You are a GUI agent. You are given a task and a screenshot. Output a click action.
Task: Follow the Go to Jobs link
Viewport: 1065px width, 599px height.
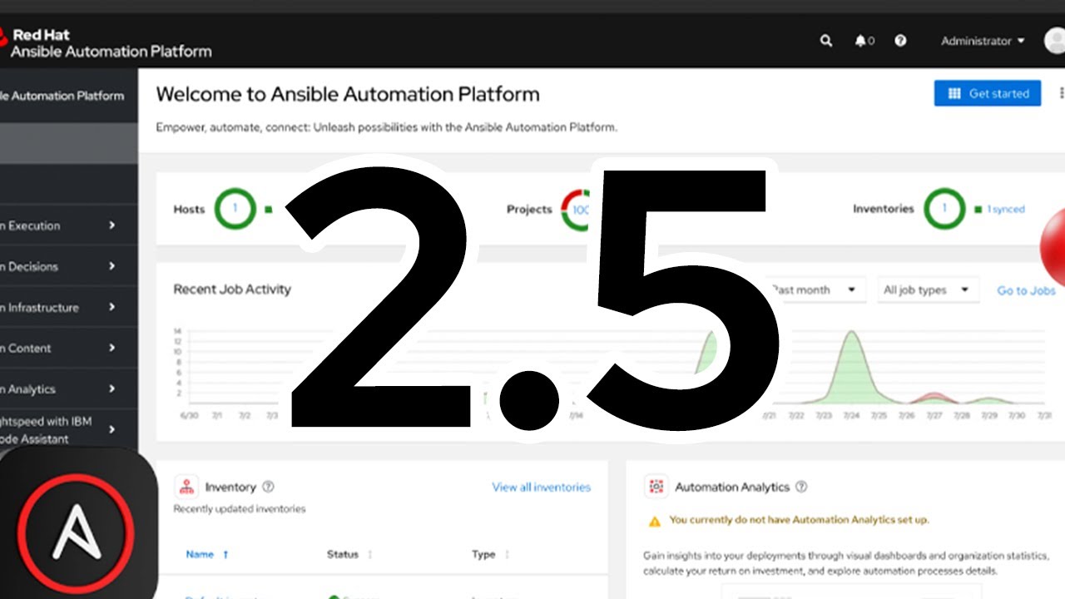point(1026,290)
